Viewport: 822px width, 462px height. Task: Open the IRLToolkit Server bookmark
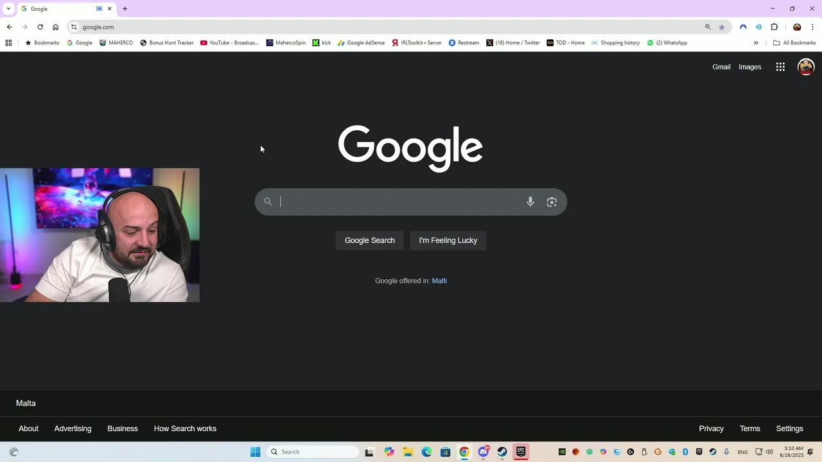click(417, 43)
